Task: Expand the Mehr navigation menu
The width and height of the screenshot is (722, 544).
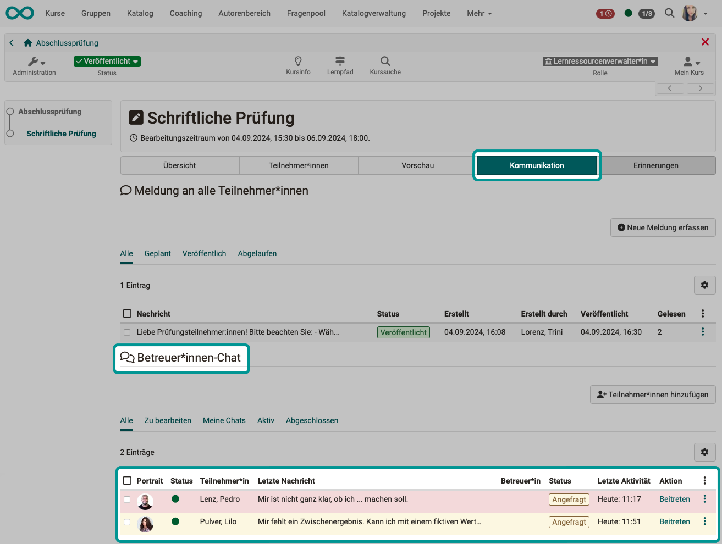Action: point(479,13)
